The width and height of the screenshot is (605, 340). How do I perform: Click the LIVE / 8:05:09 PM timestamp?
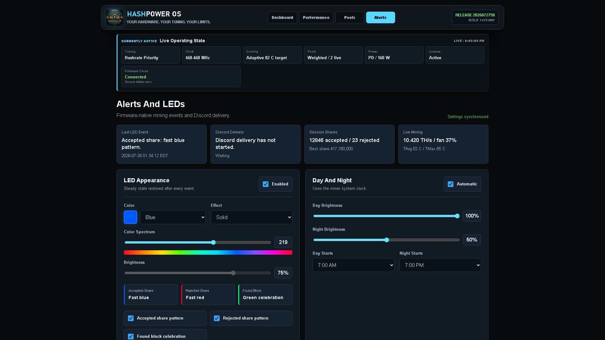469,41
